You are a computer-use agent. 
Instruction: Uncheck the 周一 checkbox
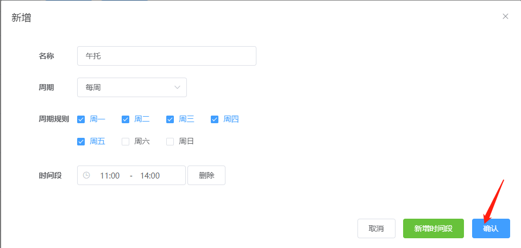[x=81, y=119]
